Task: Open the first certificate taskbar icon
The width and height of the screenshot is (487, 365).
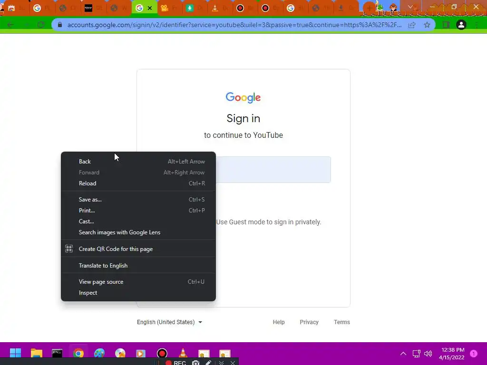Action: tap(204, 354)
